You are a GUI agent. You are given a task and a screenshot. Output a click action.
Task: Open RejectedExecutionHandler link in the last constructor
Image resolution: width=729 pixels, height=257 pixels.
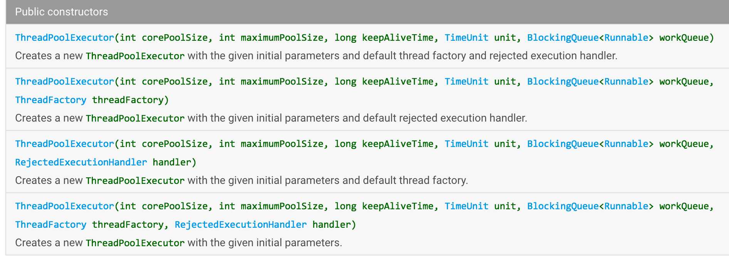240,225
